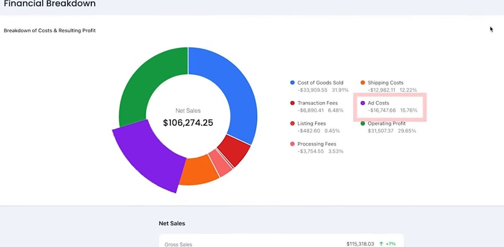Click the -$3,754.55 processing fee amount
The height and width of the screenshot is (247, 504).
tap(310, 151)
